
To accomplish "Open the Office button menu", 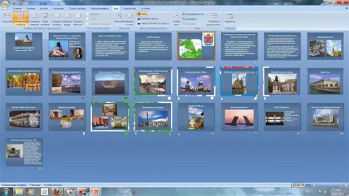I will click(5, 4).
